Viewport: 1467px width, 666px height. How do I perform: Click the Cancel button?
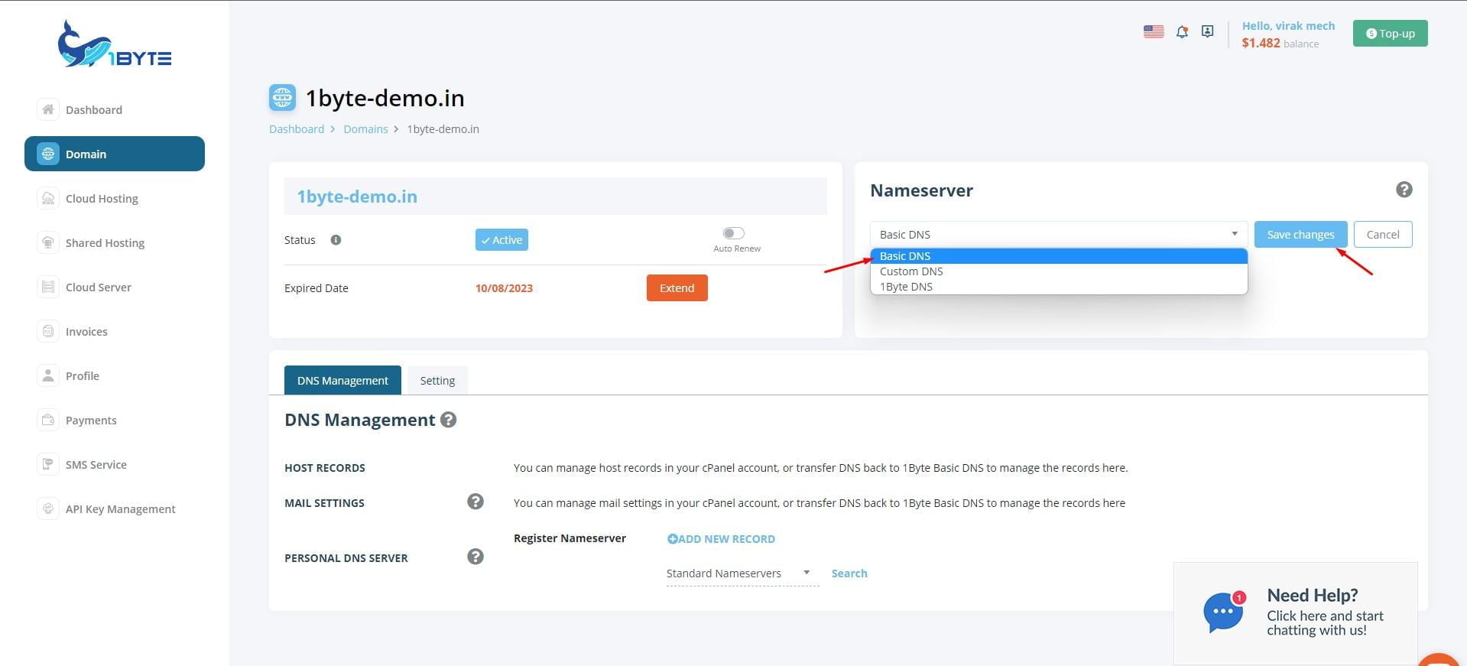pyautogui.click(x=1383, y=234)
